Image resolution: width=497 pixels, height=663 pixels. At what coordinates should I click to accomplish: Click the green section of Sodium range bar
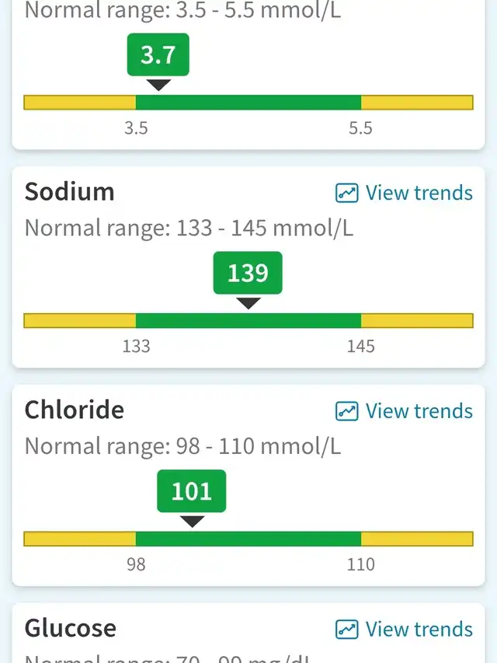[248, 321]
